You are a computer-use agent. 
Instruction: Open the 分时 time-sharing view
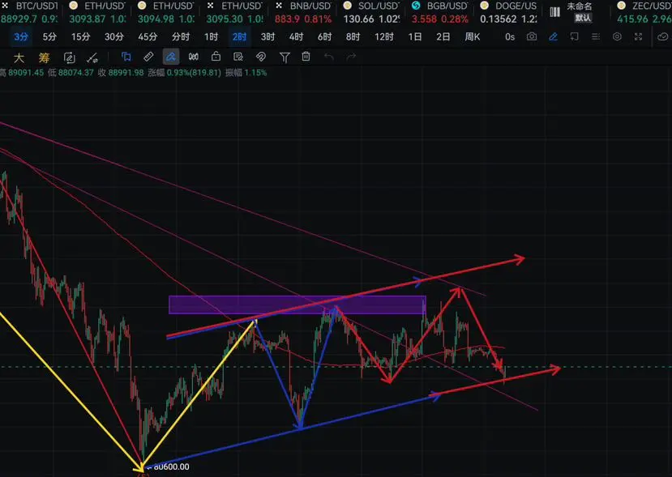click(x=181, y=36)
